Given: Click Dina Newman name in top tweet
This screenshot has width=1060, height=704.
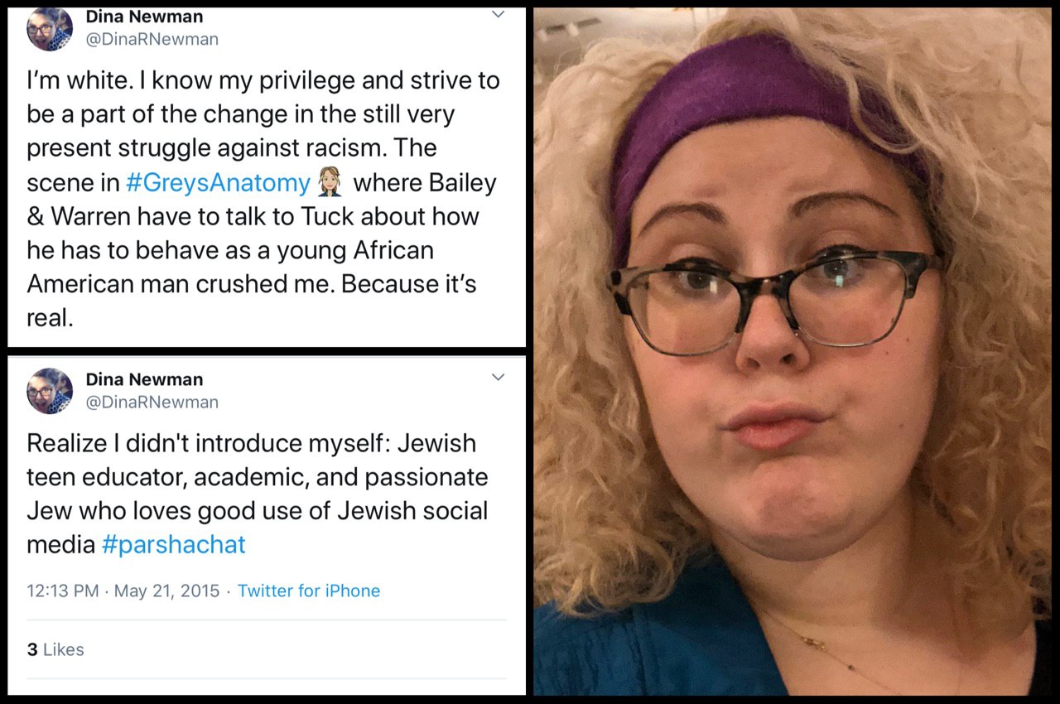Looking at the screenshot, I should coord(144,16).
